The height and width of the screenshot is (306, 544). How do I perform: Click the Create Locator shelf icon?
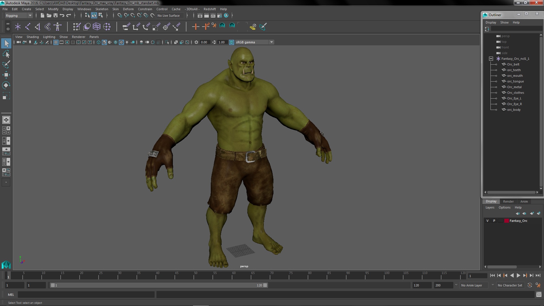(18, 27)
